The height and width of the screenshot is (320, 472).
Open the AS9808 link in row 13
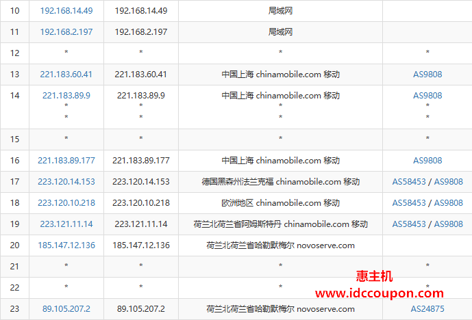point(427,75)
